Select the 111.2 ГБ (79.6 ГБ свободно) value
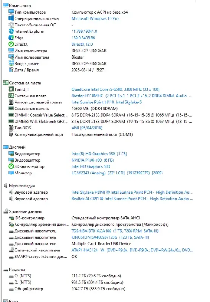 96,276
